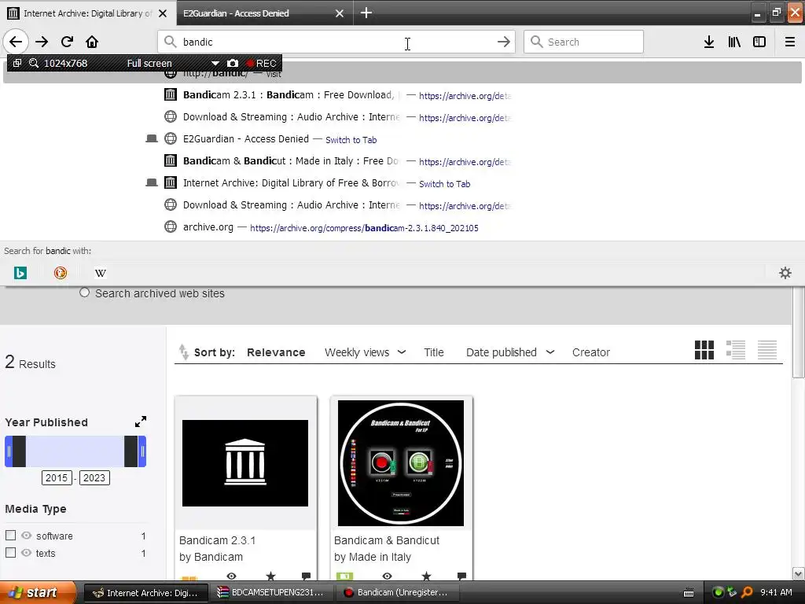The width and height of the screenshot is (805, 604).
Task: Switch results to compact list view
Action: tap(767, 350)
